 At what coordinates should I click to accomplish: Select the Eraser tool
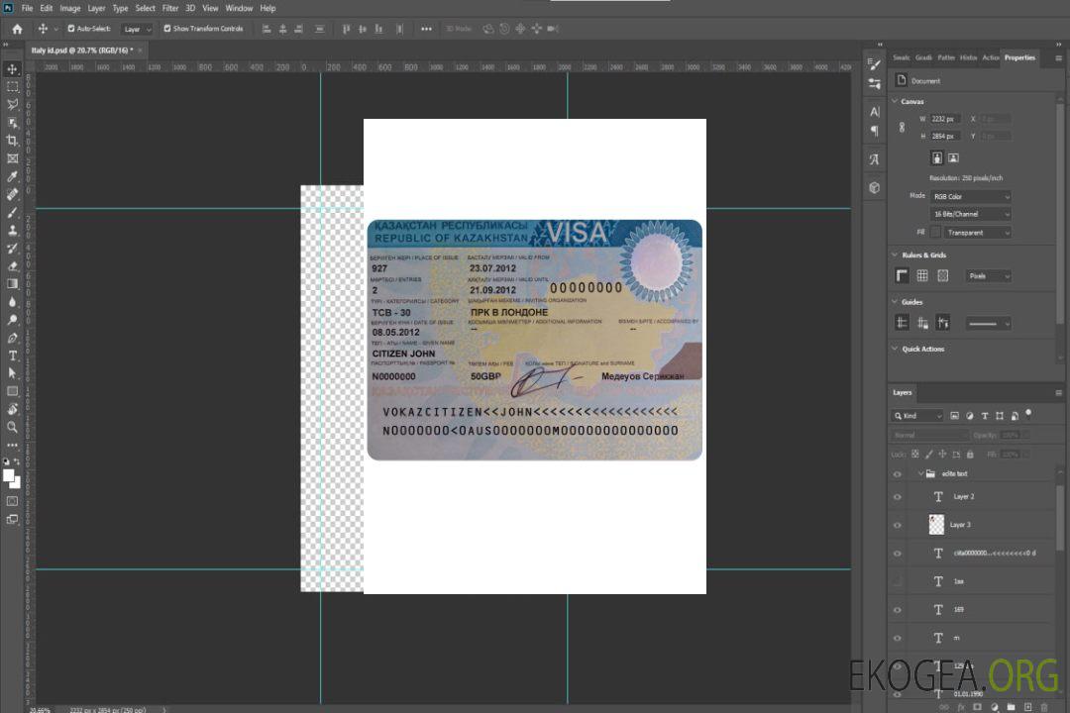tap(12, 266)
